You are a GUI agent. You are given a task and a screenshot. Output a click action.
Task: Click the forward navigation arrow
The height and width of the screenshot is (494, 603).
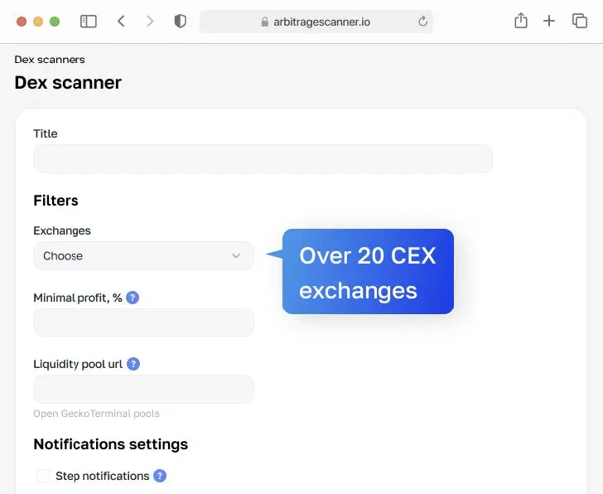coord(150,22)
